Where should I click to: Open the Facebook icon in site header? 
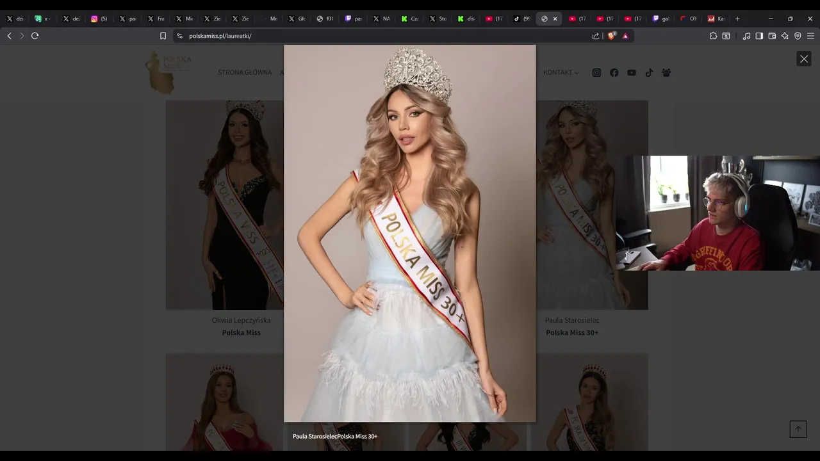click(x=614, y=72)
